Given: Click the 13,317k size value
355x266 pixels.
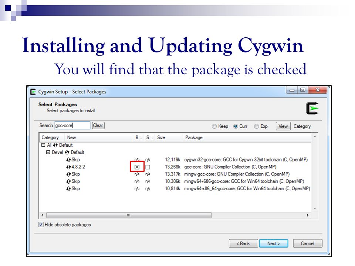Looking at the screenshot, I should pyautogui.click(x=173, y=174).
